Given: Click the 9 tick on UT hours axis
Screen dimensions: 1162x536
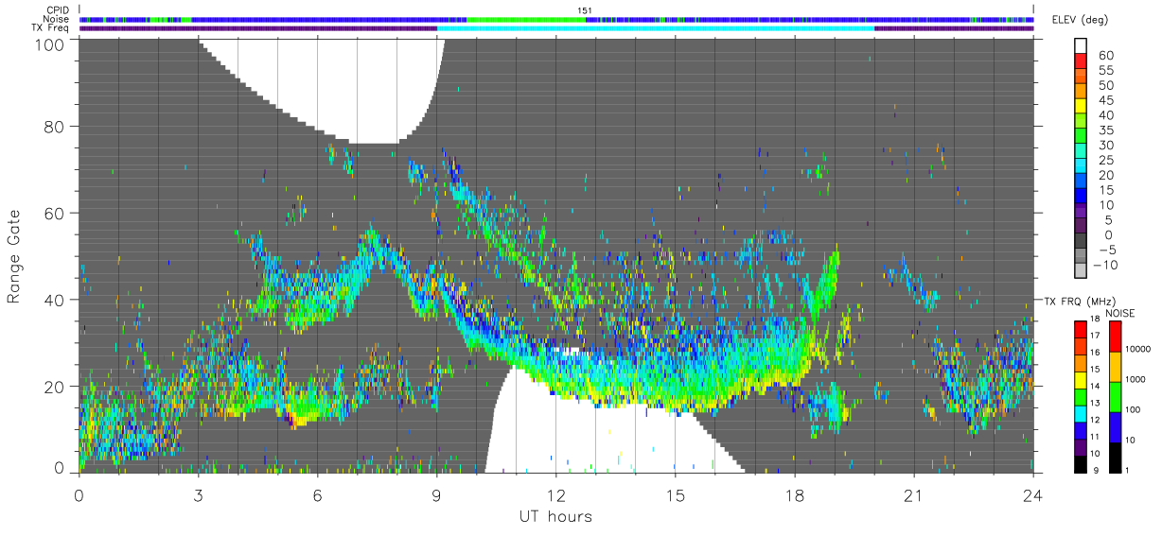Looking at the screenshot, I should pyautogui.click(x=437, y=493).
